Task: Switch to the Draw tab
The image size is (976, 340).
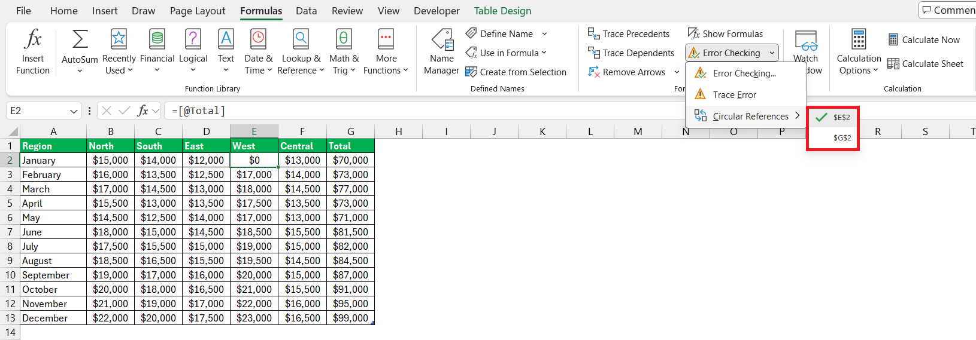Action: coord(144,11)
